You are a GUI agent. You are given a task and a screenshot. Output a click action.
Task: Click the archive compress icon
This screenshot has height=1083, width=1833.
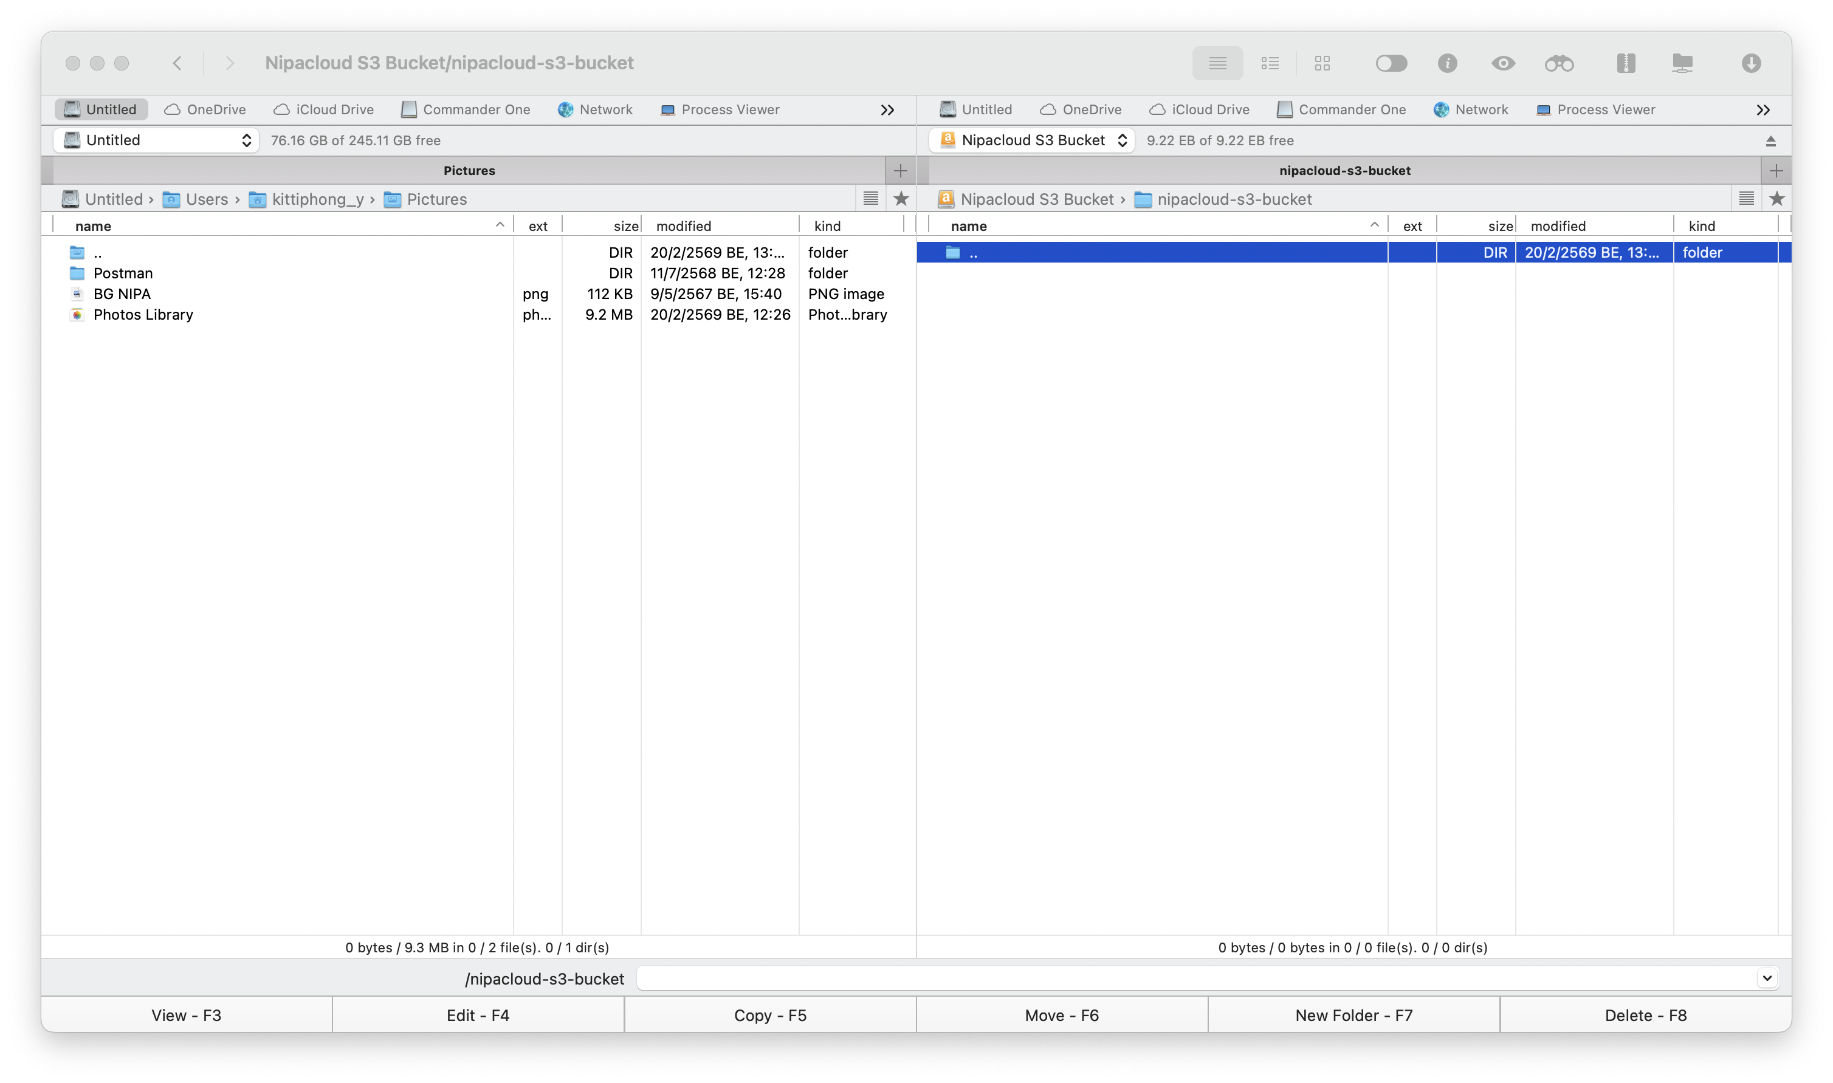tap(1625, 63)
